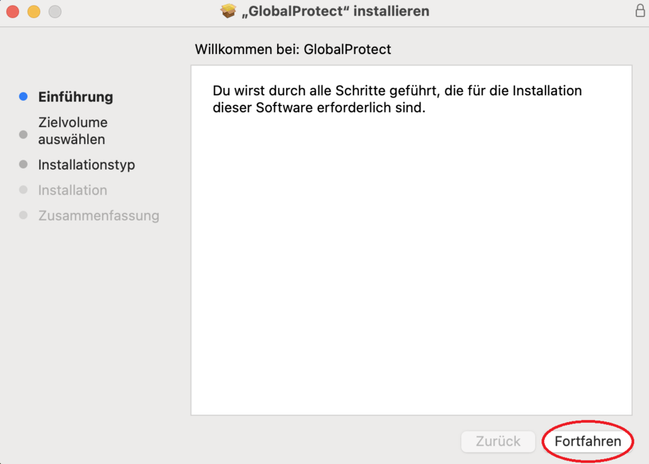Click the package icon in title bar
The width and height of the screenshot is (649, 464).
(x=229, y=11)
